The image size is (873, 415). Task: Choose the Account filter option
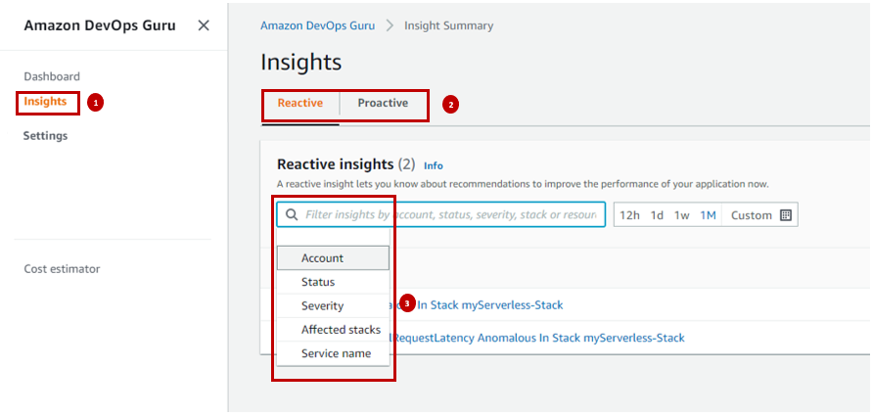(x=333, y=258)
